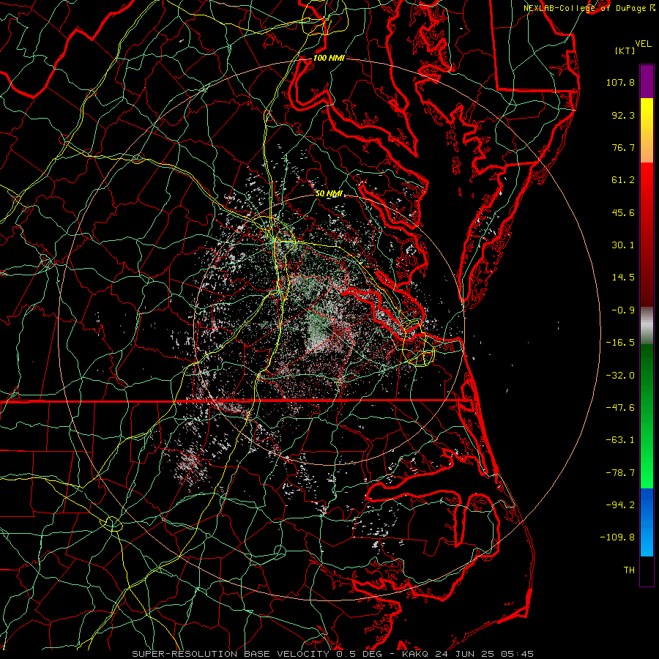The width and height of the screenshot is (659, 659).
Task: Click the 107.8 velocity scale value
Action: click(x=620, y=82)
